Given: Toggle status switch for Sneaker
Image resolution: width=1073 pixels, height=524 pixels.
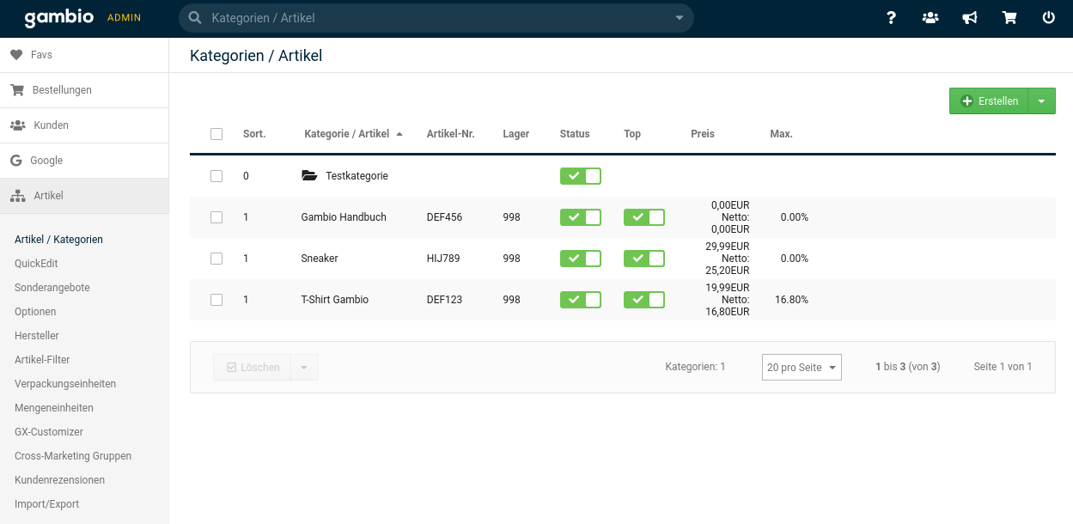Looking at the screenshot, I should click(580, 259).
